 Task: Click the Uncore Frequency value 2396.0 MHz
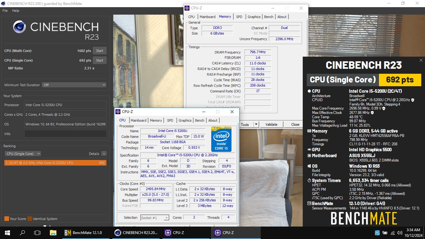tap(284, 39)
